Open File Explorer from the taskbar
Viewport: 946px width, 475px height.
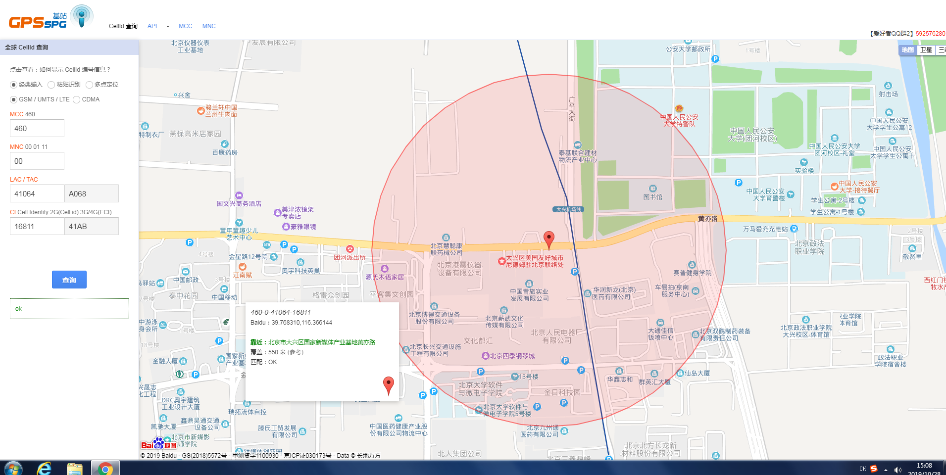coord(75,469)
